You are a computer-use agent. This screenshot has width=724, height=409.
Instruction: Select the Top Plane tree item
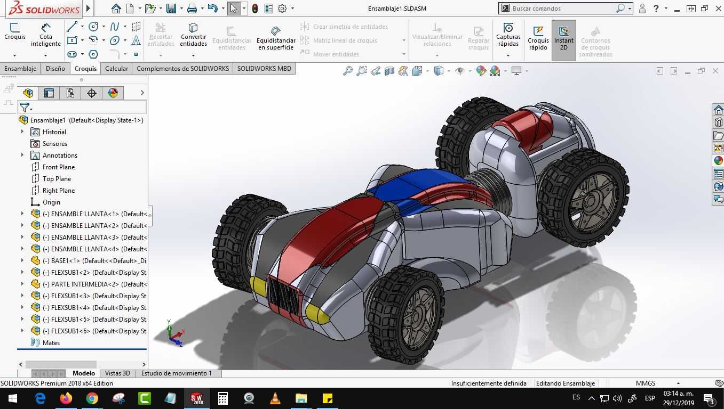[57, 178]
